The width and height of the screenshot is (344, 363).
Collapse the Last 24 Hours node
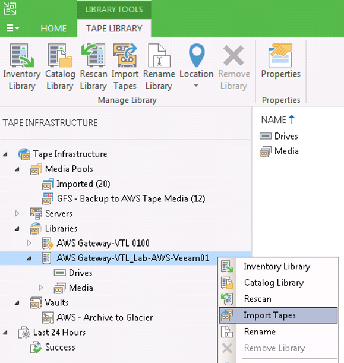coord(5,333)
